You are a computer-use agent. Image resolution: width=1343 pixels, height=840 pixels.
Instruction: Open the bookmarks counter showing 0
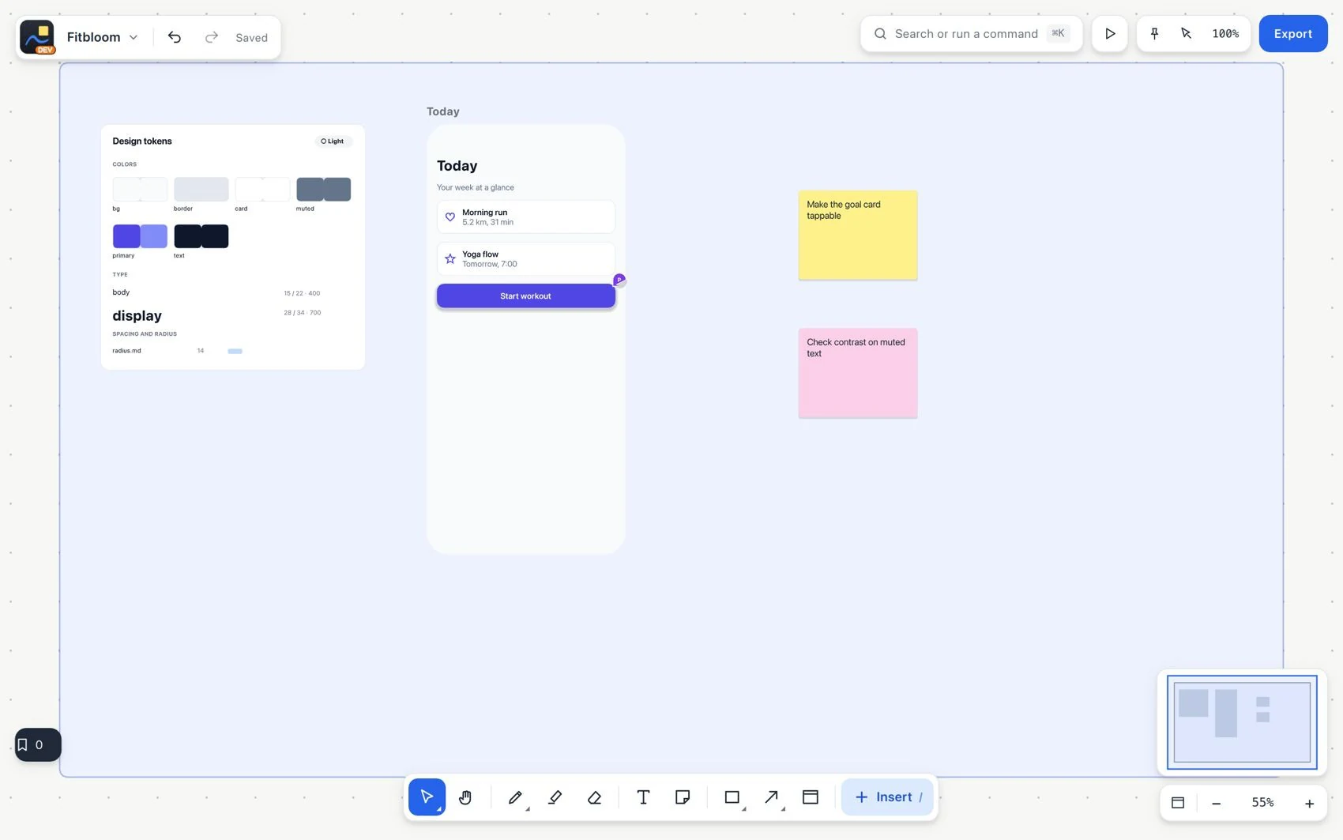click(x=38, y=744)
